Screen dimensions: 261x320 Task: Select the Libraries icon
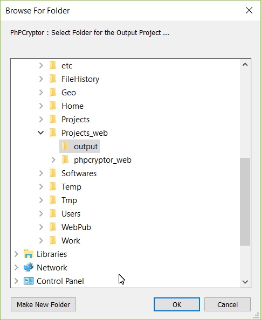point(29,254)
